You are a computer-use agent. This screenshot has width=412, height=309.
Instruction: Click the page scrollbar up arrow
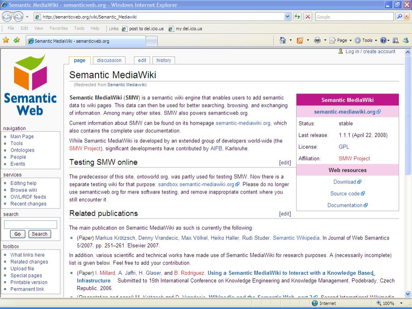pyautogui.click(x=408, y=52)
